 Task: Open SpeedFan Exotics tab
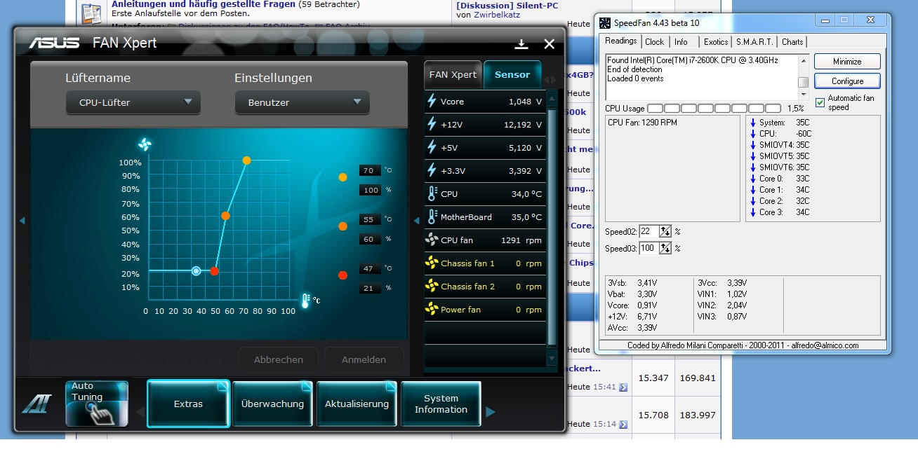pos(716,42)
